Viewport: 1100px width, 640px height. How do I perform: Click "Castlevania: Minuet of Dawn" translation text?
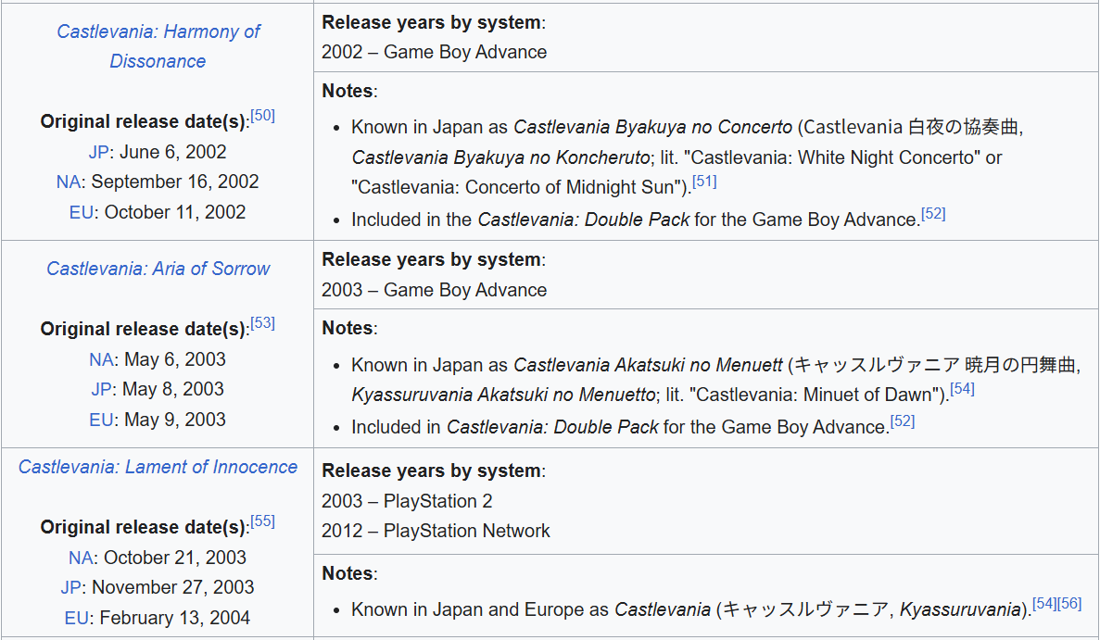click(x=816, y=395)
